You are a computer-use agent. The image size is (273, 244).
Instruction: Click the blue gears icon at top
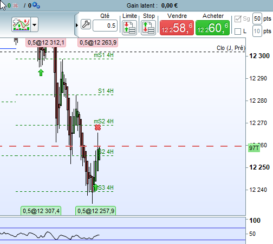click(x=36, y=5)
